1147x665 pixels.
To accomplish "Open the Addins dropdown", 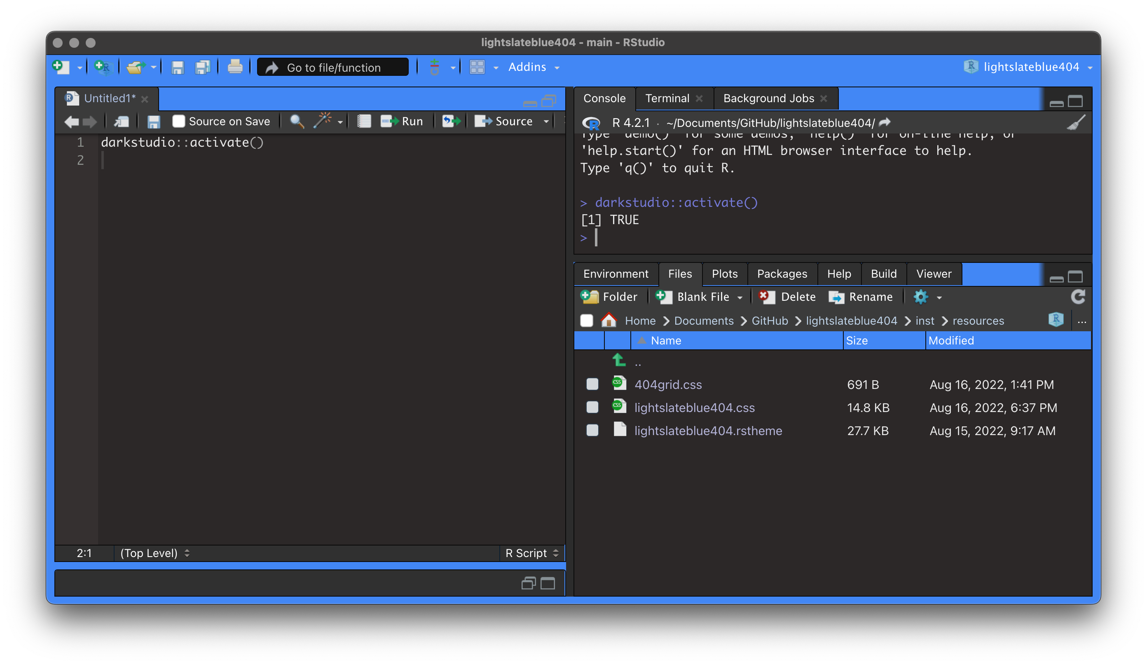I will click(534, 67).
